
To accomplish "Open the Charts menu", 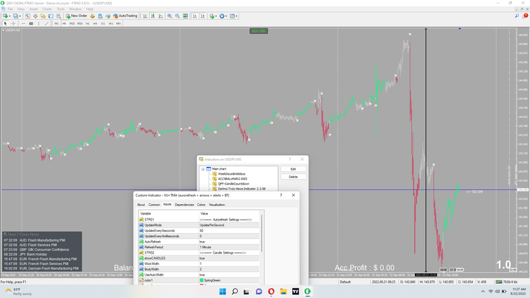I will 47,9.
